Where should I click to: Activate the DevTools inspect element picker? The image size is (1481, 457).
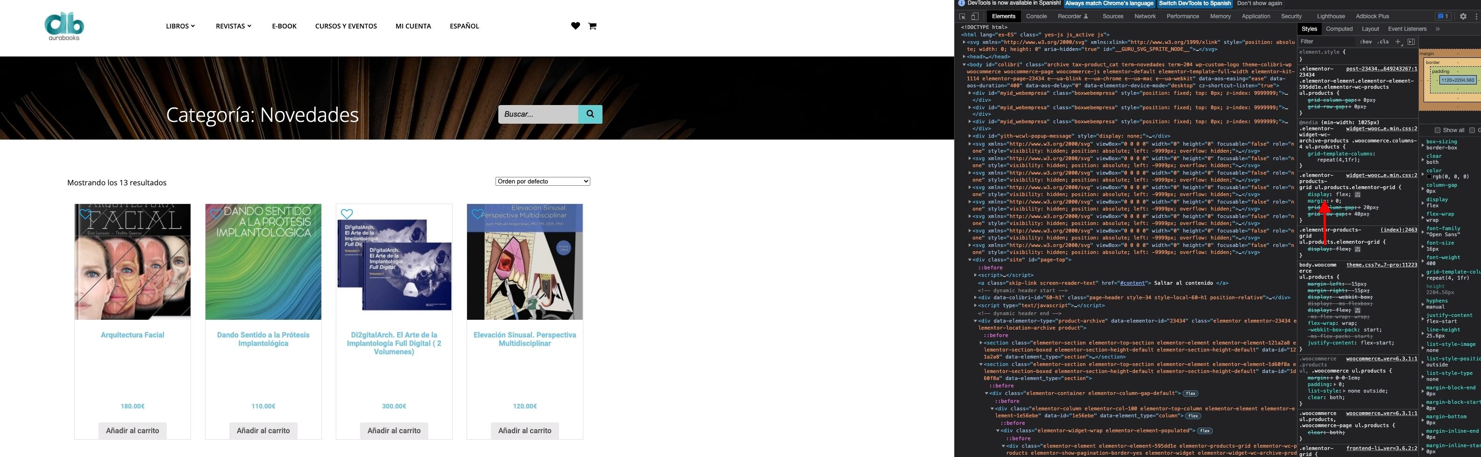pos(963,17)
